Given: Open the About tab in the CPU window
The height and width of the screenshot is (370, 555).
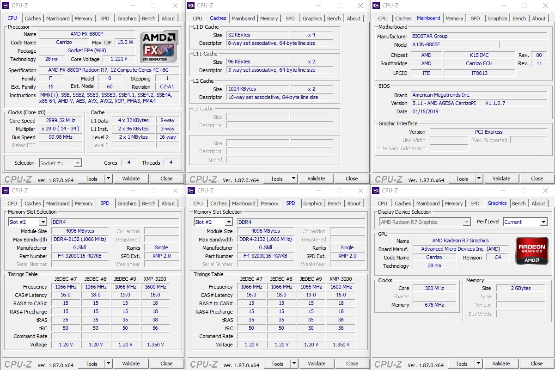Looking at the screenshot, I should point(169,18).
